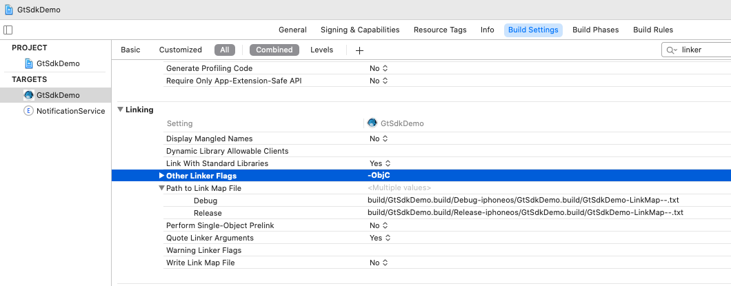Viewport: 731px width, 286px height.
Task: Open the Signing & Capabilities tab
Action: pyautogui.click(x=360, y=30)
